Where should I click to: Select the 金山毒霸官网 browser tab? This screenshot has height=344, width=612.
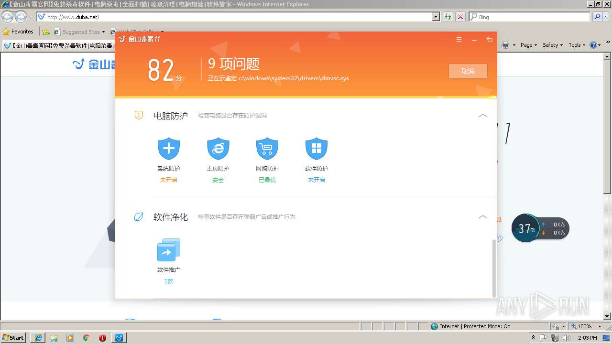point(58,46)
